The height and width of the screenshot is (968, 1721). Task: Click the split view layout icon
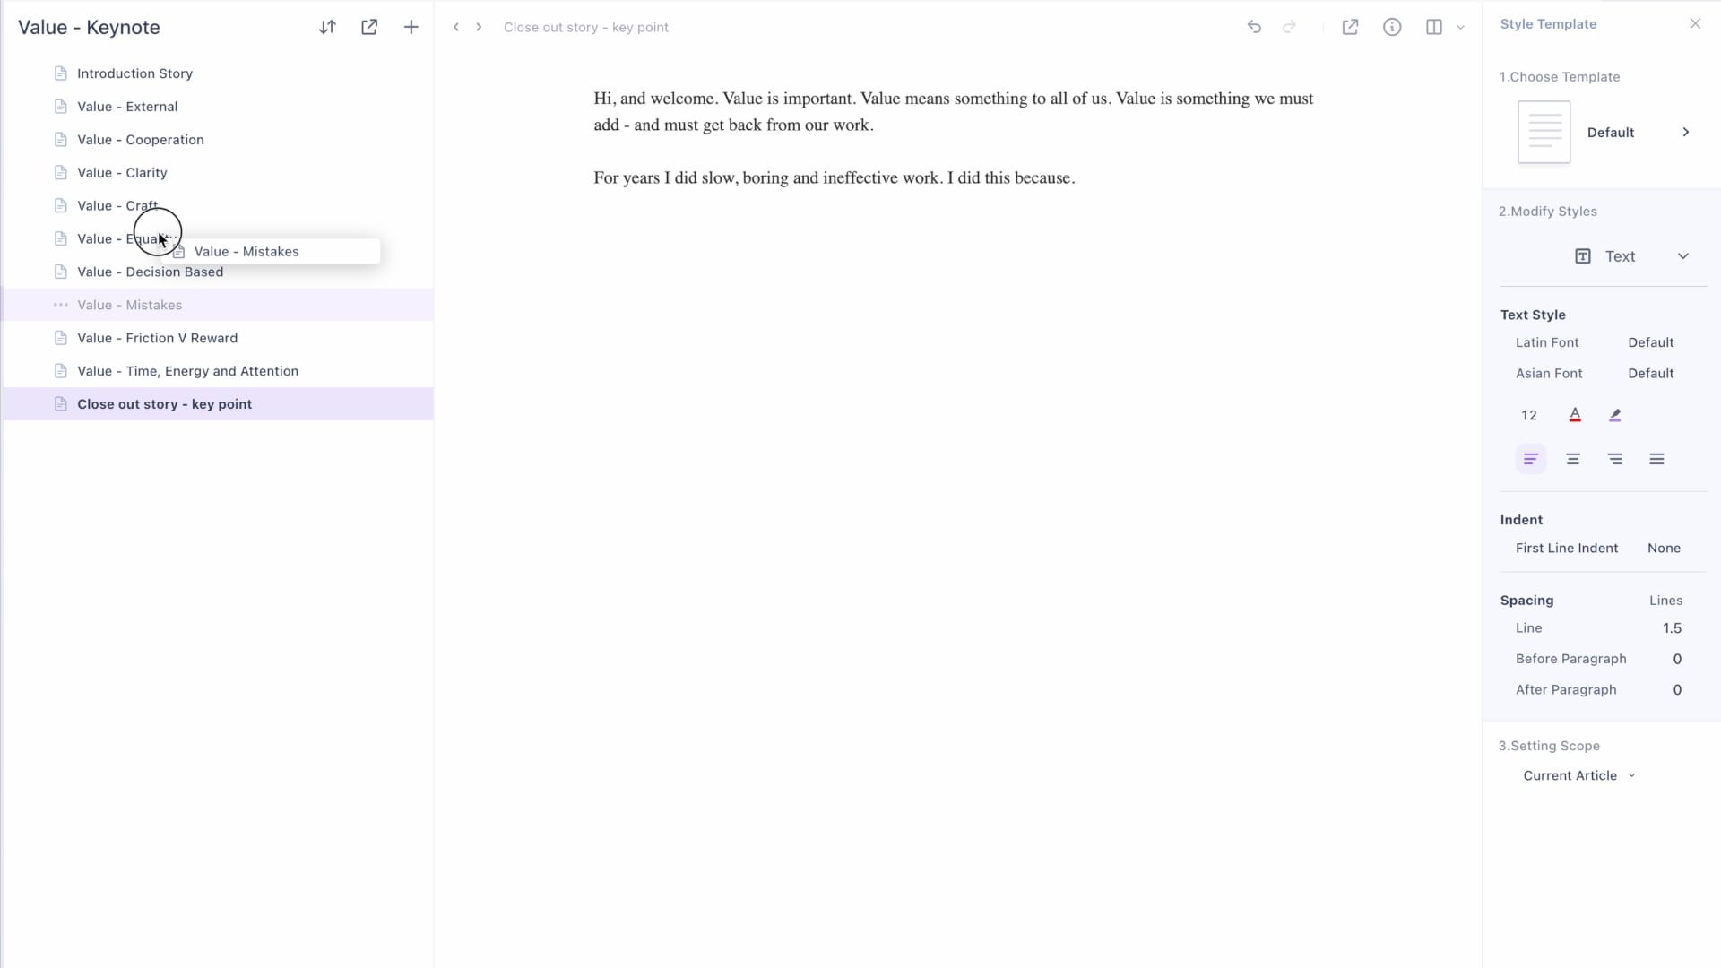[1434, 27]
